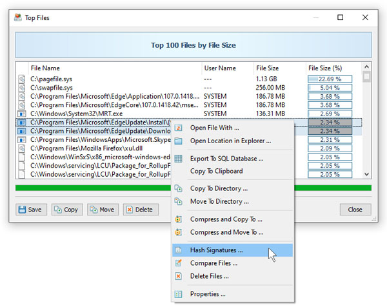Screen dimensions: 387x307
Task: Open Properties from the context menu
Action: click(x=232, y=294)
